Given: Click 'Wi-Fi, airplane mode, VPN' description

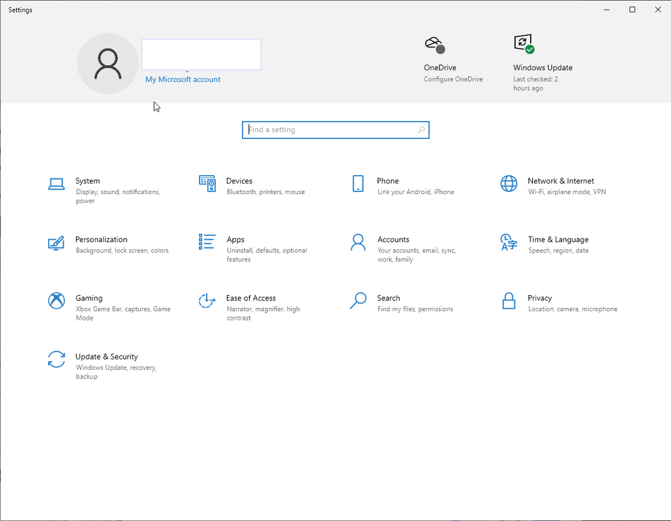Looking at the screenshot, I should coord(567,192).
